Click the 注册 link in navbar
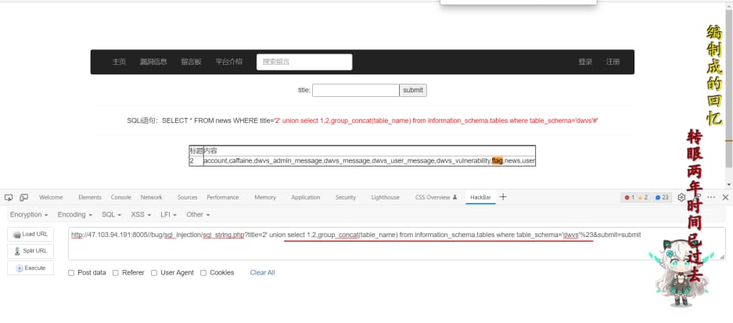The image size is (733, 323). (613, 62)
